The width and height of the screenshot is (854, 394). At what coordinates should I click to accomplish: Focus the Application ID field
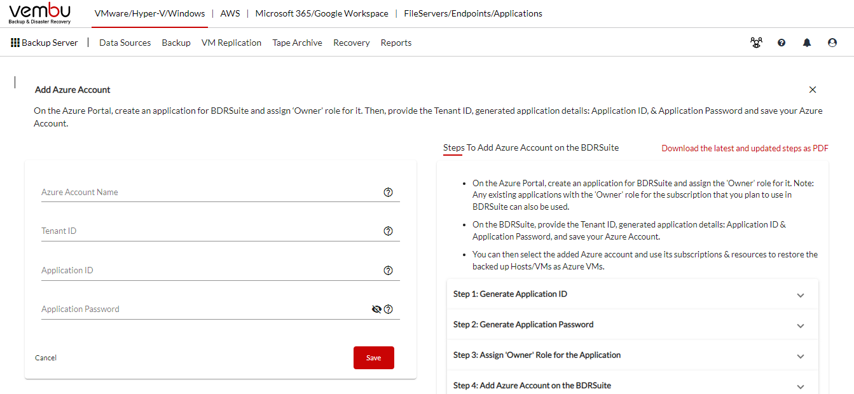point(221,271)
